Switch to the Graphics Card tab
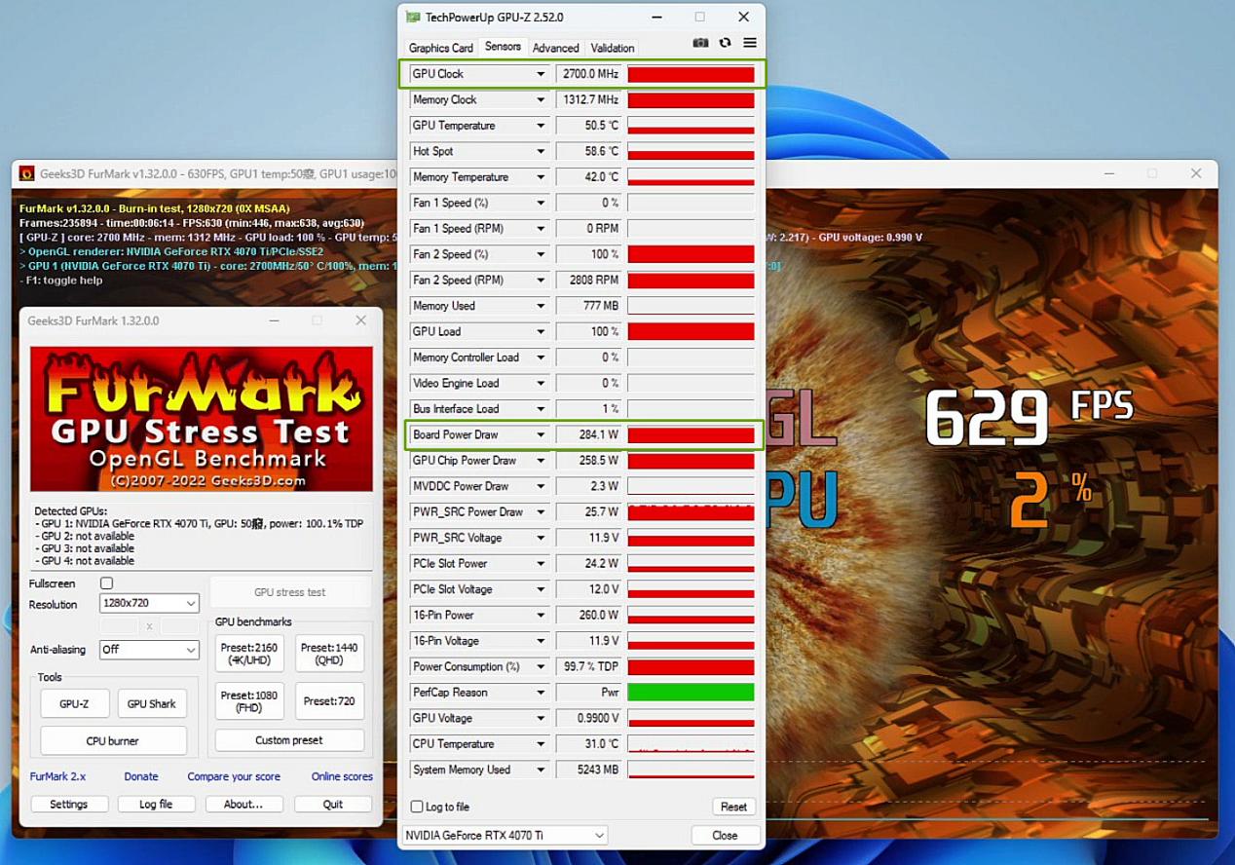The image size is (1235, 865). pyautogui.click(x=440, y=48)
